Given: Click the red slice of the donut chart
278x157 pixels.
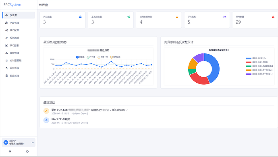Looking at the screenshot, I should (x=199, y=79).
